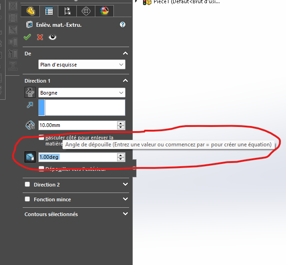286x265 pixels.
Task: Toggle the detailed preview eye icon
Action: pos(52,37)
